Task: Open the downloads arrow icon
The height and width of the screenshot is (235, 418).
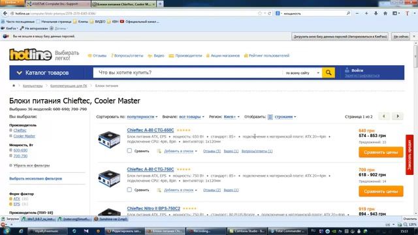Action: pyautogui.click(x=376, y=13)
